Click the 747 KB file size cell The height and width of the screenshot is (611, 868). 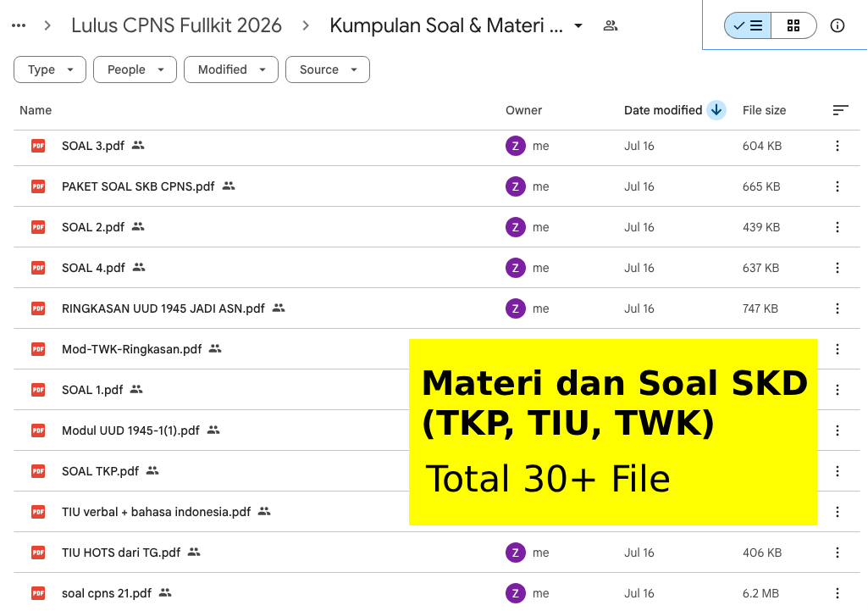[760, 308]
